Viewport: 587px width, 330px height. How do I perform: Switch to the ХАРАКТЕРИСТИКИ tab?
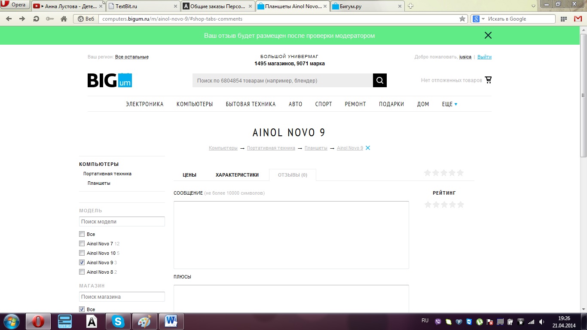tap(237, 175)
